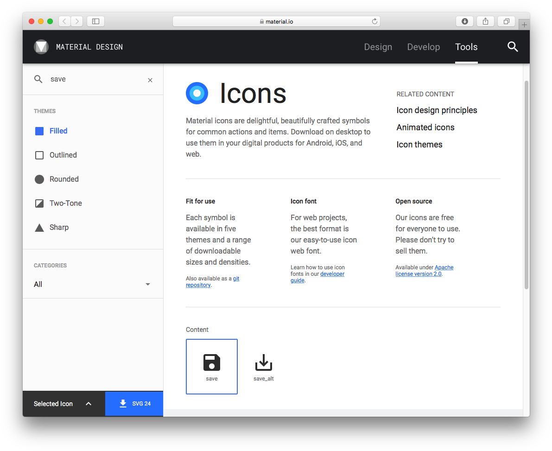Expand the Selected Icon panel
Screen dimensions: 552x451
(x=63, y=404)
